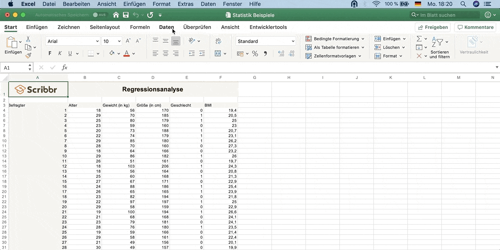Open the insert function fx button
500x250 pixels.
65,68
